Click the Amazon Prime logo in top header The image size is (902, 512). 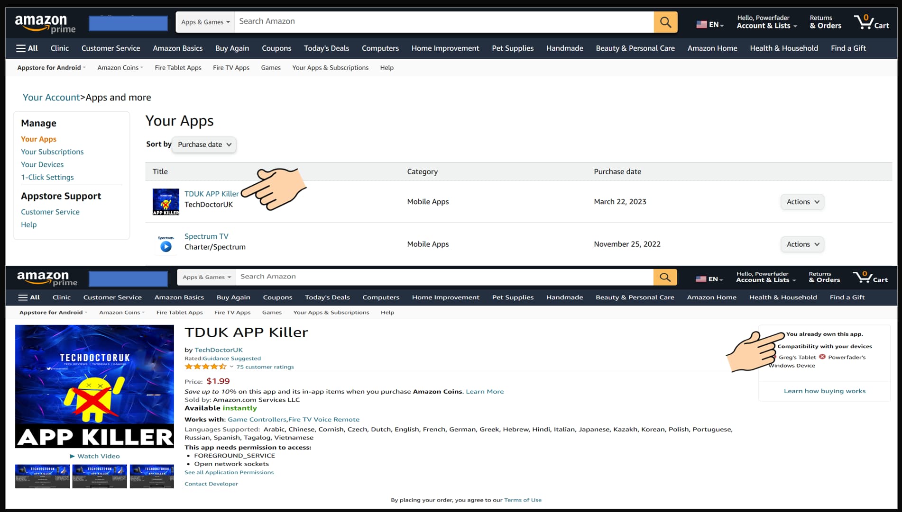coord(45,24)
